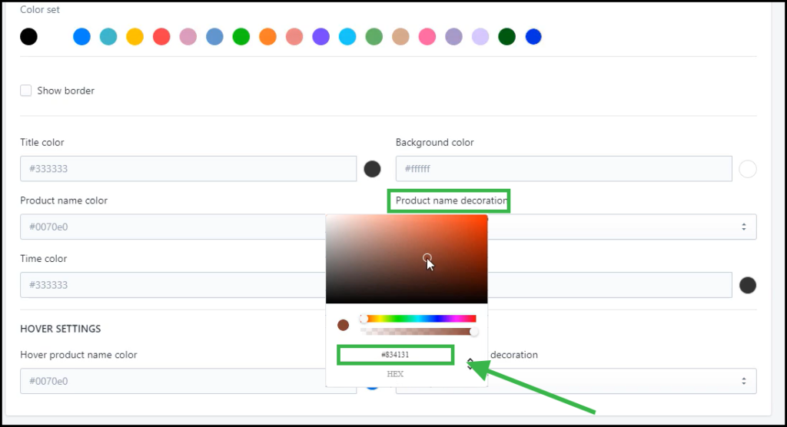This screenshot has height=427, width=787.
Task: Click the Color set label
Action: point(40,9)
